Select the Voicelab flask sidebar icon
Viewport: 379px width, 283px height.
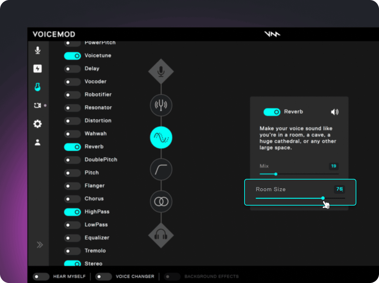(x=37, y=87)
